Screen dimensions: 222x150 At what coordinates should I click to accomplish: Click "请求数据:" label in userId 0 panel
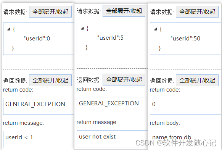pos(15,12)
